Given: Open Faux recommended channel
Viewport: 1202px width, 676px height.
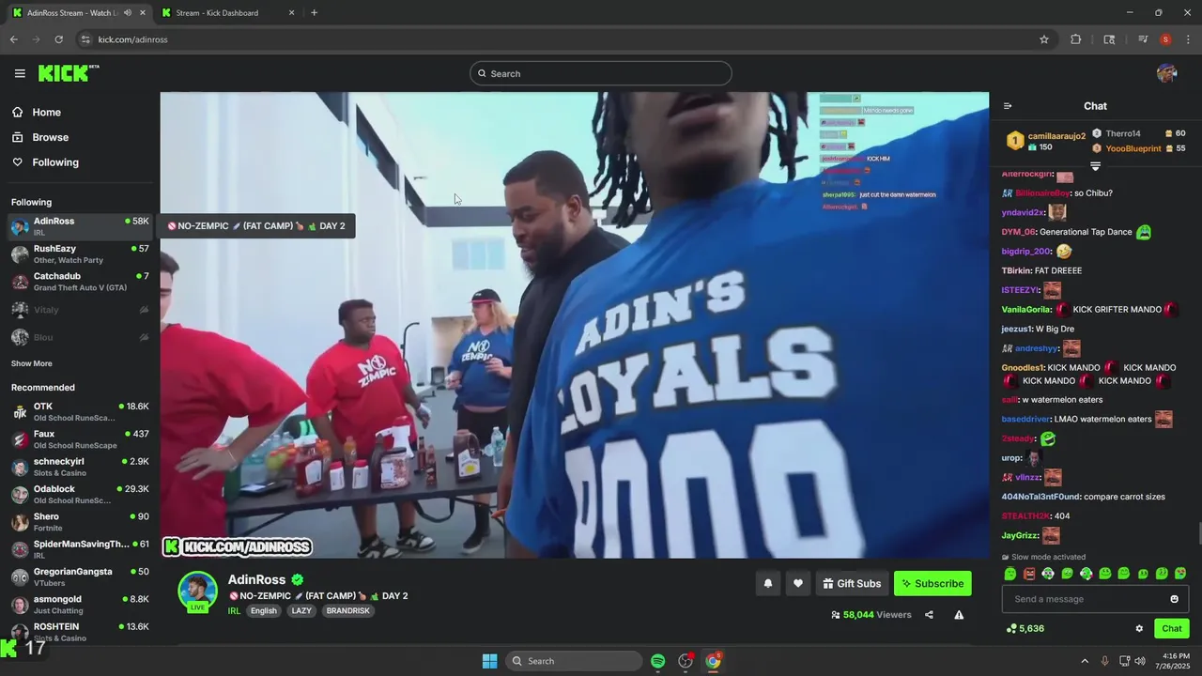Looking at the screenshot, I should point(80,439).
